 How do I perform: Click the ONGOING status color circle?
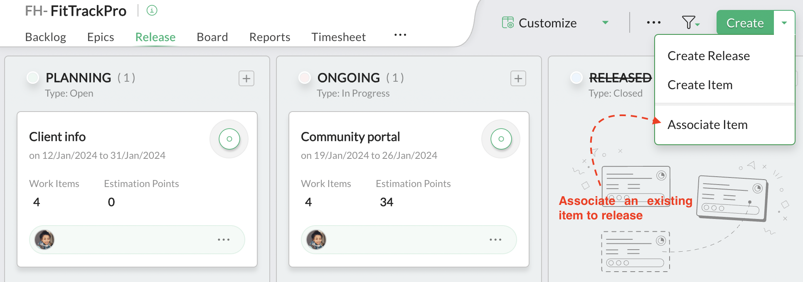[x=305, y=78]
